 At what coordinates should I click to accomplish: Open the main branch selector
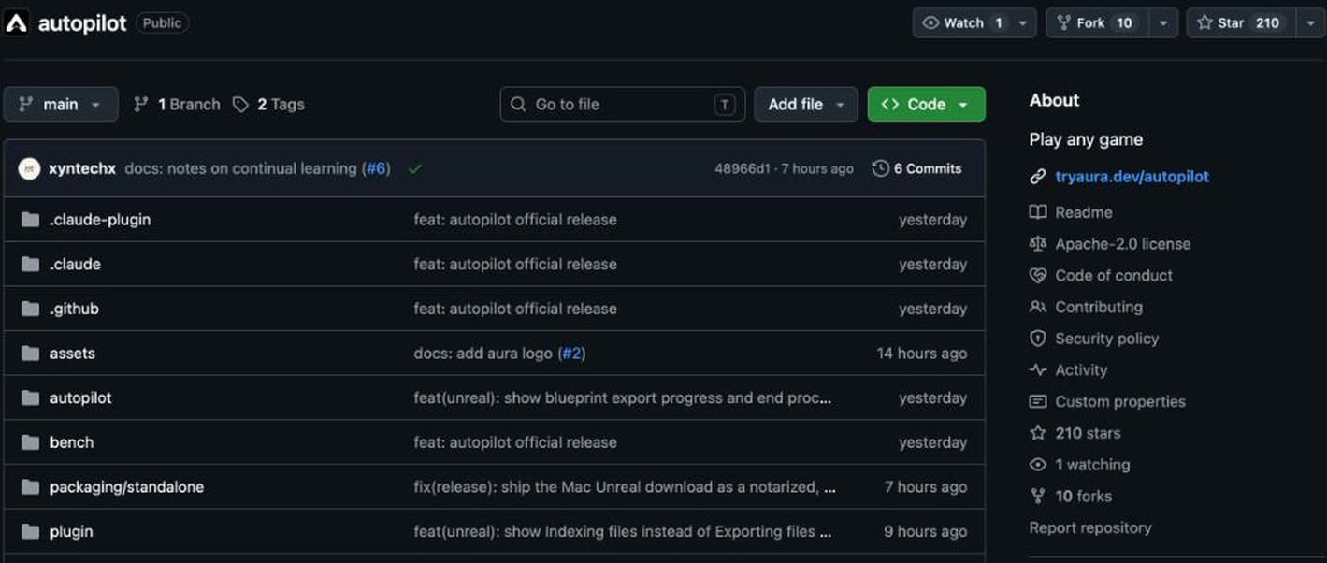point(61,104)
